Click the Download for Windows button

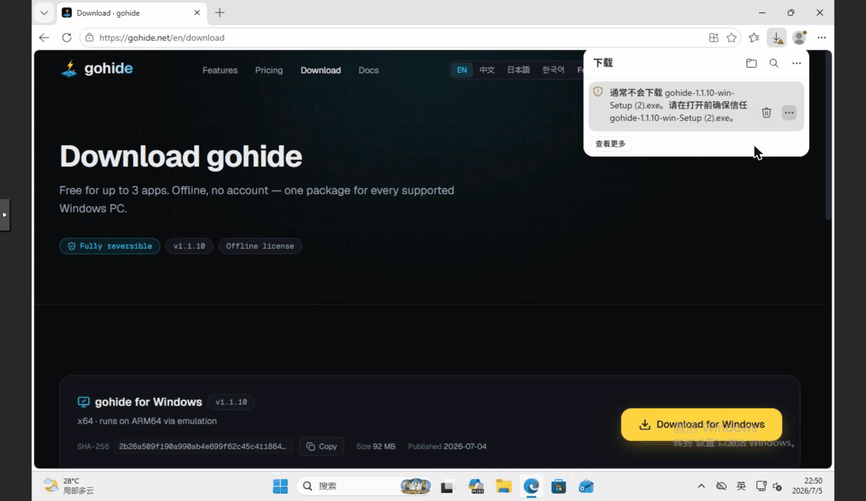click(702, 425)
